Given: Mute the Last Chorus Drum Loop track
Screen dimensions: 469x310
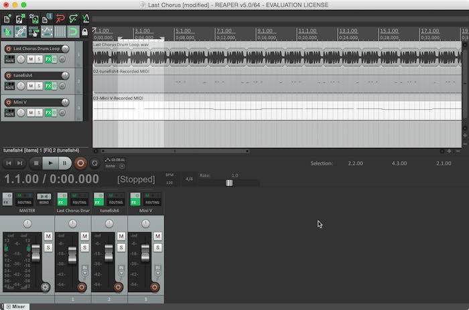Looking at the screenshot, I should (31, 59).
